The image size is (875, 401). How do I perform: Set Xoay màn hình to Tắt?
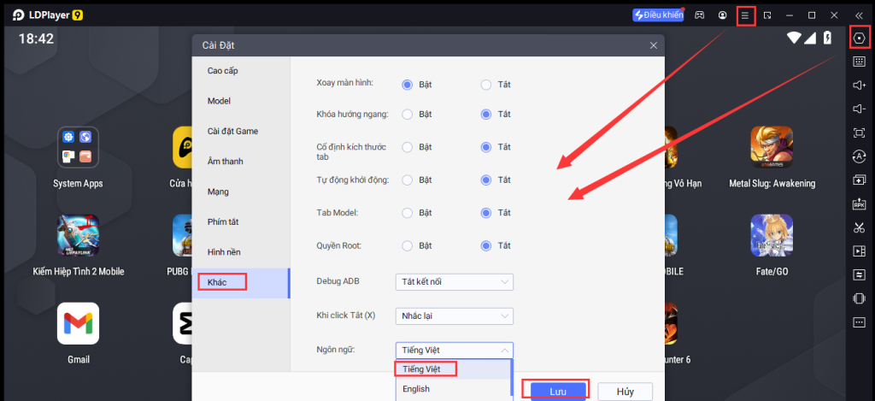[486, 85]
